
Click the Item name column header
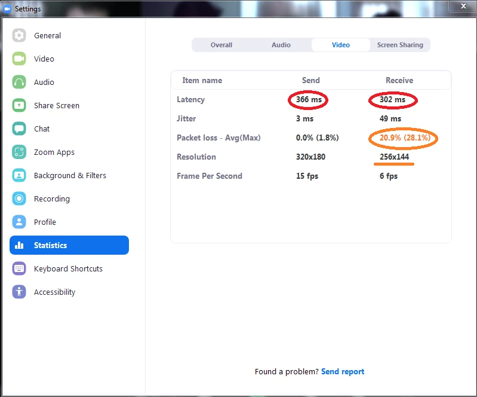click(202, 81)
